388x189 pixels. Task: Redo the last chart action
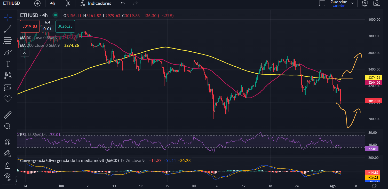pyautogui.click(x=136, y=3)
